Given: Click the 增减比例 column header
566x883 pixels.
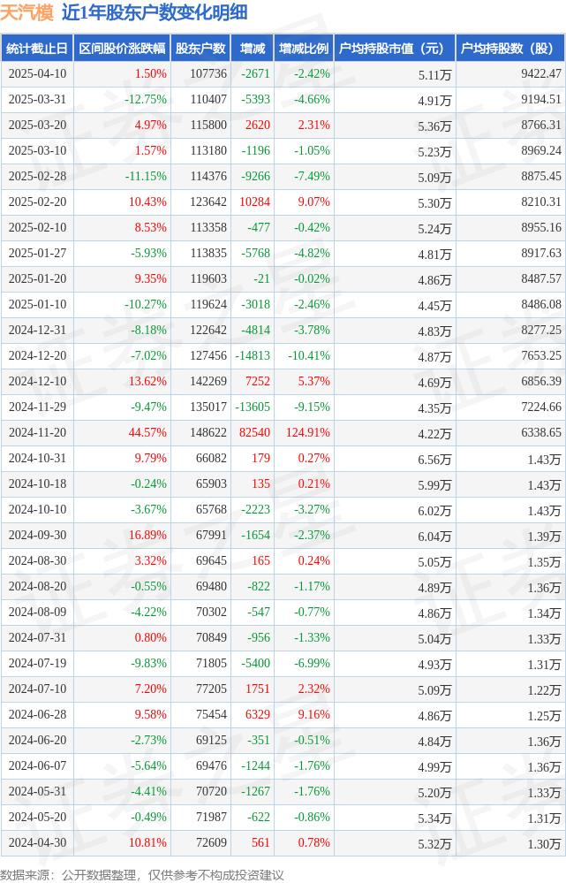Looking at the screenshot, I should [304, 49].
